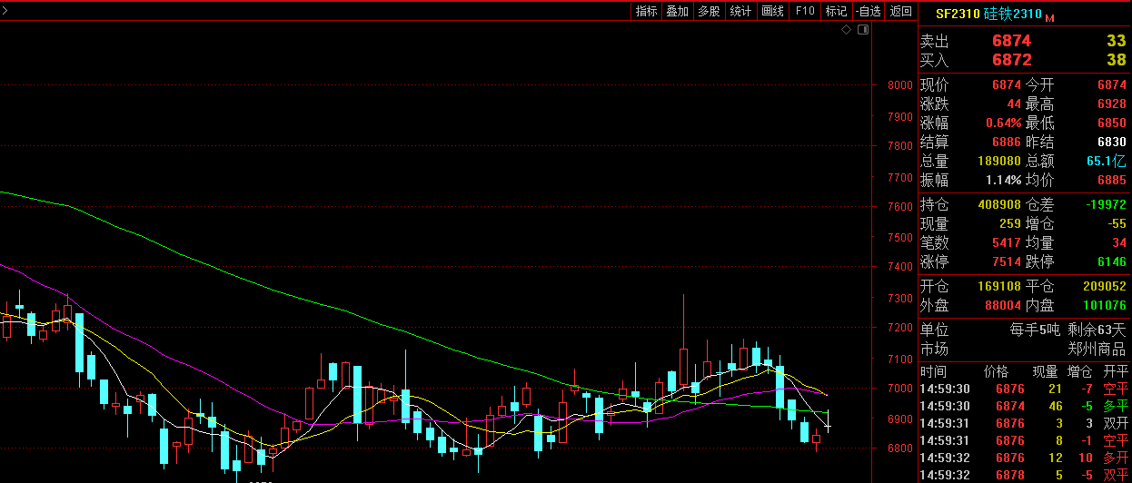Open the 统计 statistics tool
1132x483 pixels.
[740, 11]
